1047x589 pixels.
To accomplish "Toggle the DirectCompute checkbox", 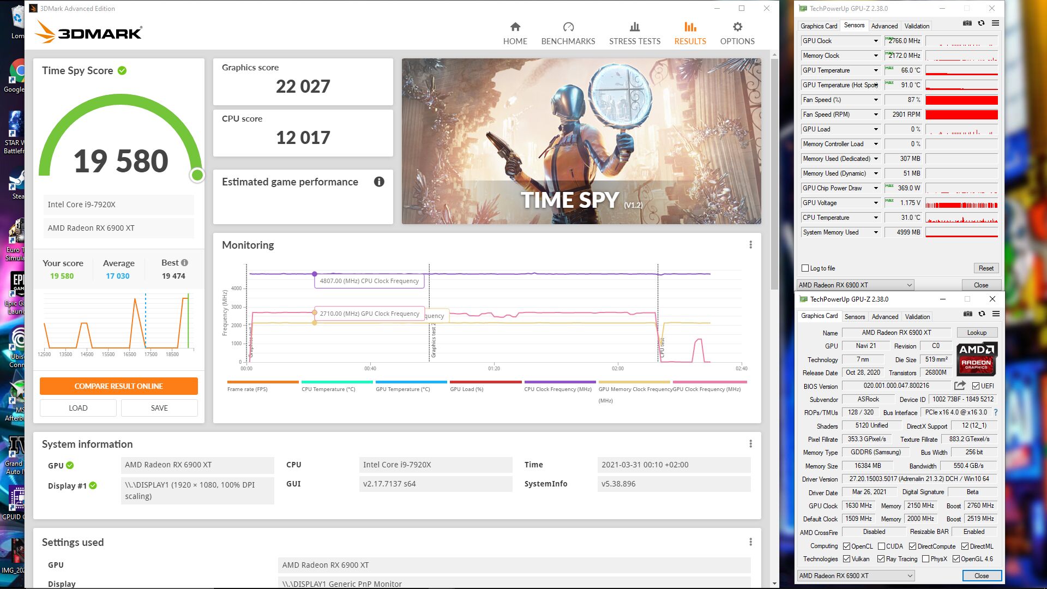I will pos(912,546).
